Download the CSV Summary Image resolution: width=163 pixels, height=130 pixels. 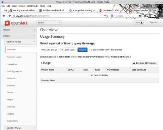pos(145,63)
